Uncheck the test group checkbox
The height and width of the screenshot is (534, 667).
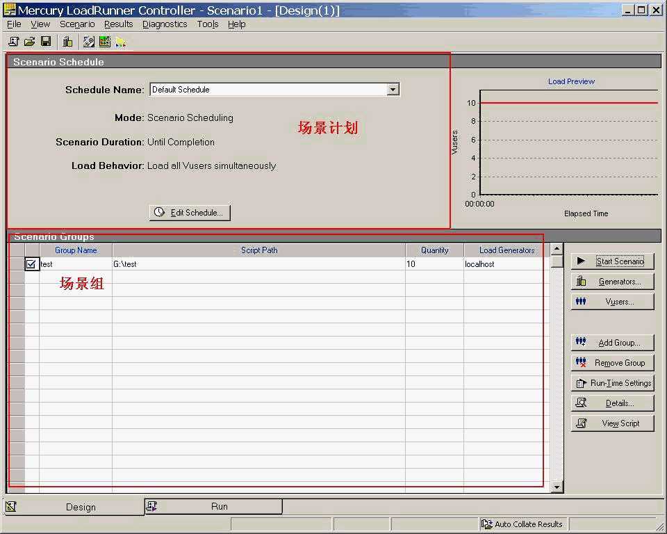coord(31,264)
